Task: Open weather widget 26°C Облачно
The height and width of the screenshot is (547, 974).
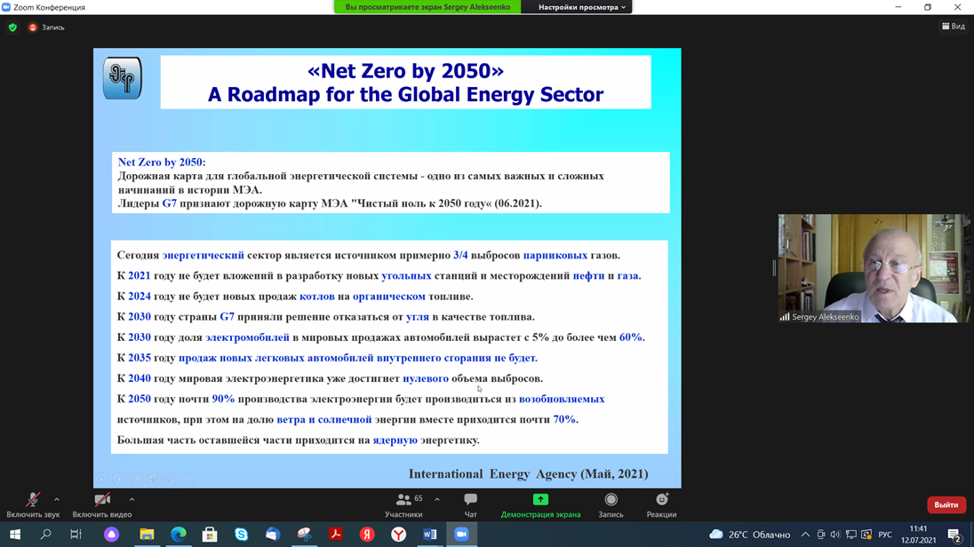Action: click(x=750, y=534)
